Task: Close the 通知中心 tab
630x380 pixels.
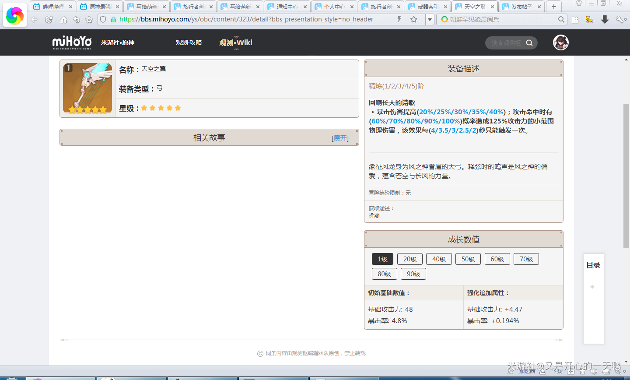Action: pyautogui.click(x=305, y=7)
